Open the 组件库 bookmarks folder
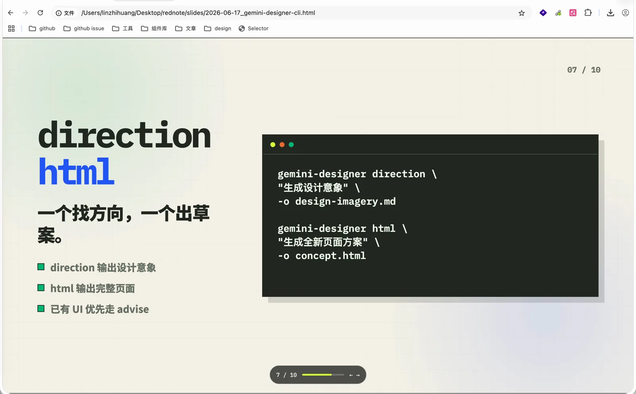The image size is (636, 394). pos(154,28)
